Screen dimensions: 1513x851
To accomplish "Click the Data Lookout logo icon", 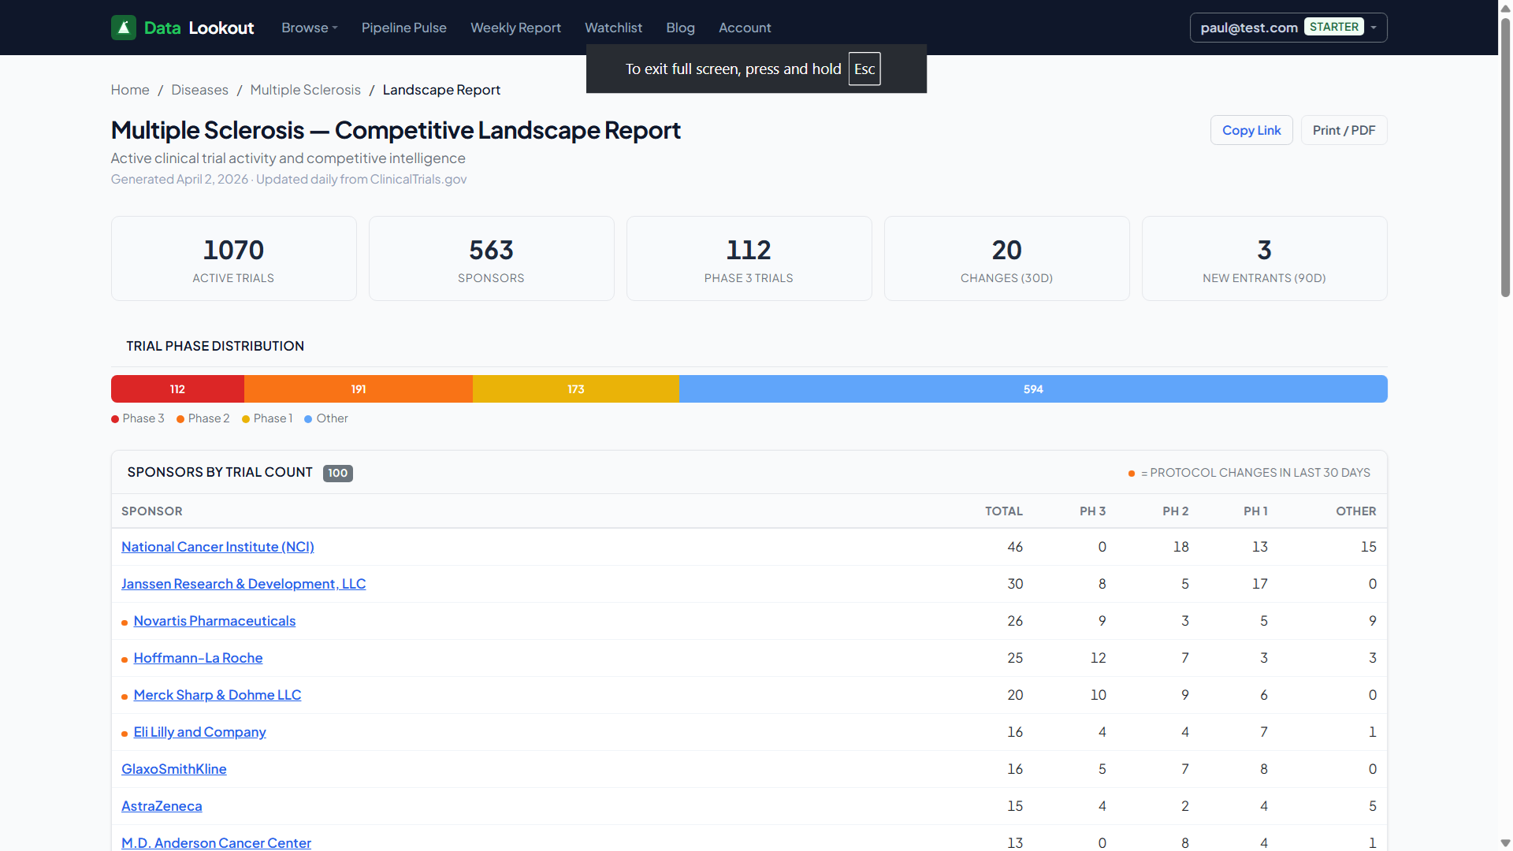I will (124, 27).
